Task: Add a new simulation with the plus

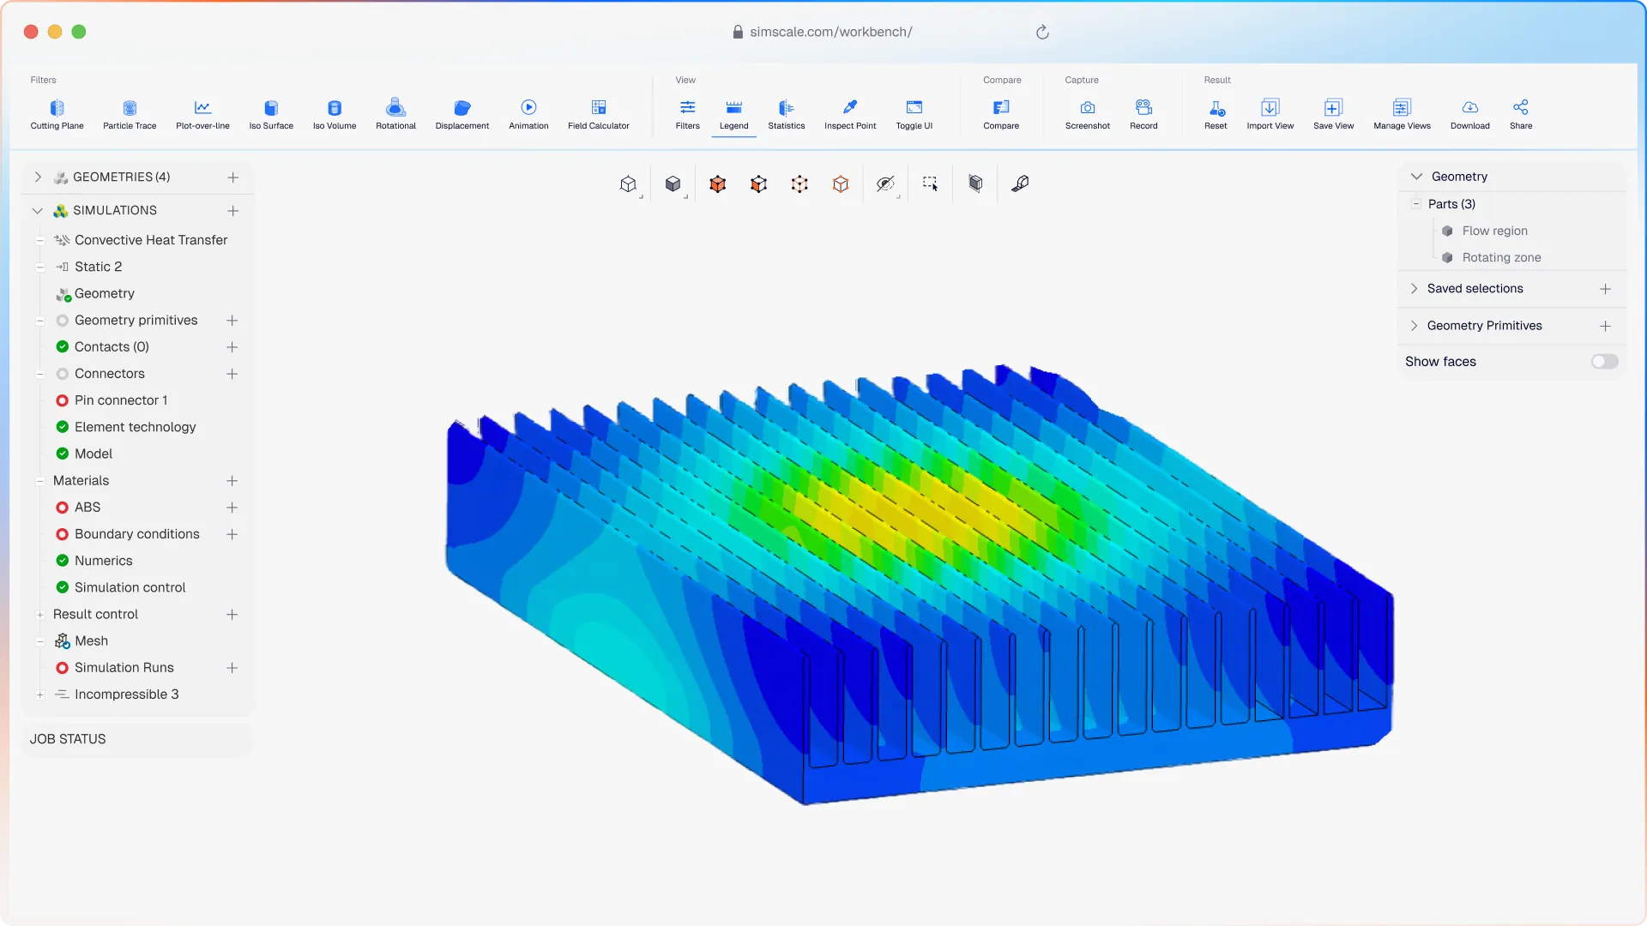Action: (x=232, y=211)
